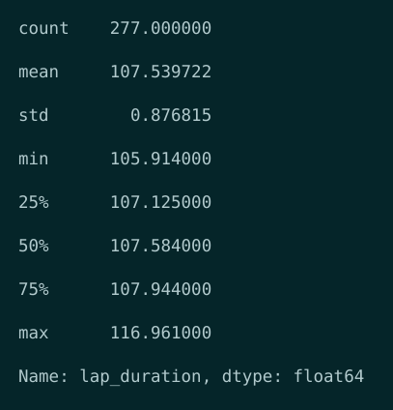Click the word Name in footer
The image size is (393, 410).
coord(39,376)
